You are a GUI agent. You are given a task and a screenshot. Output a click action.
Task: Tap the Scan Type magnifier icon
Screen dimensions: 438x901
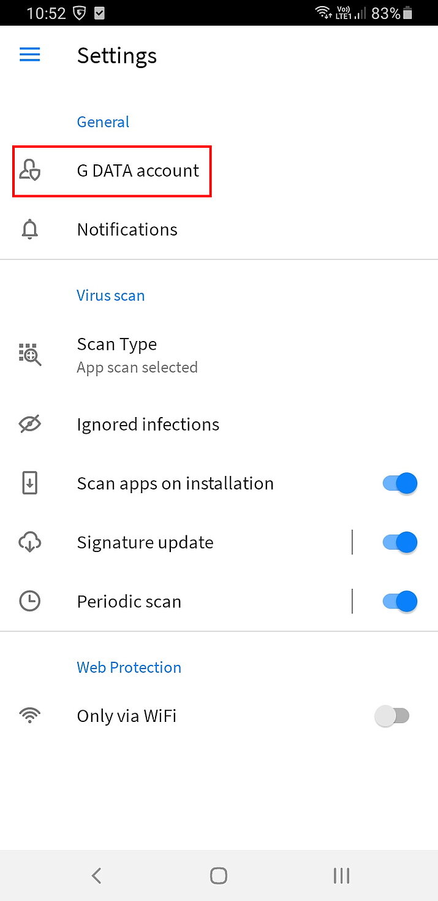point(30,355)
